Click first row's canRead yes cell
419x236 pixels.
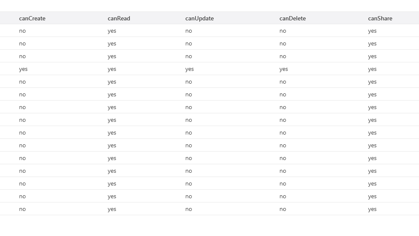pyautogui.click(x=112, y=31)
